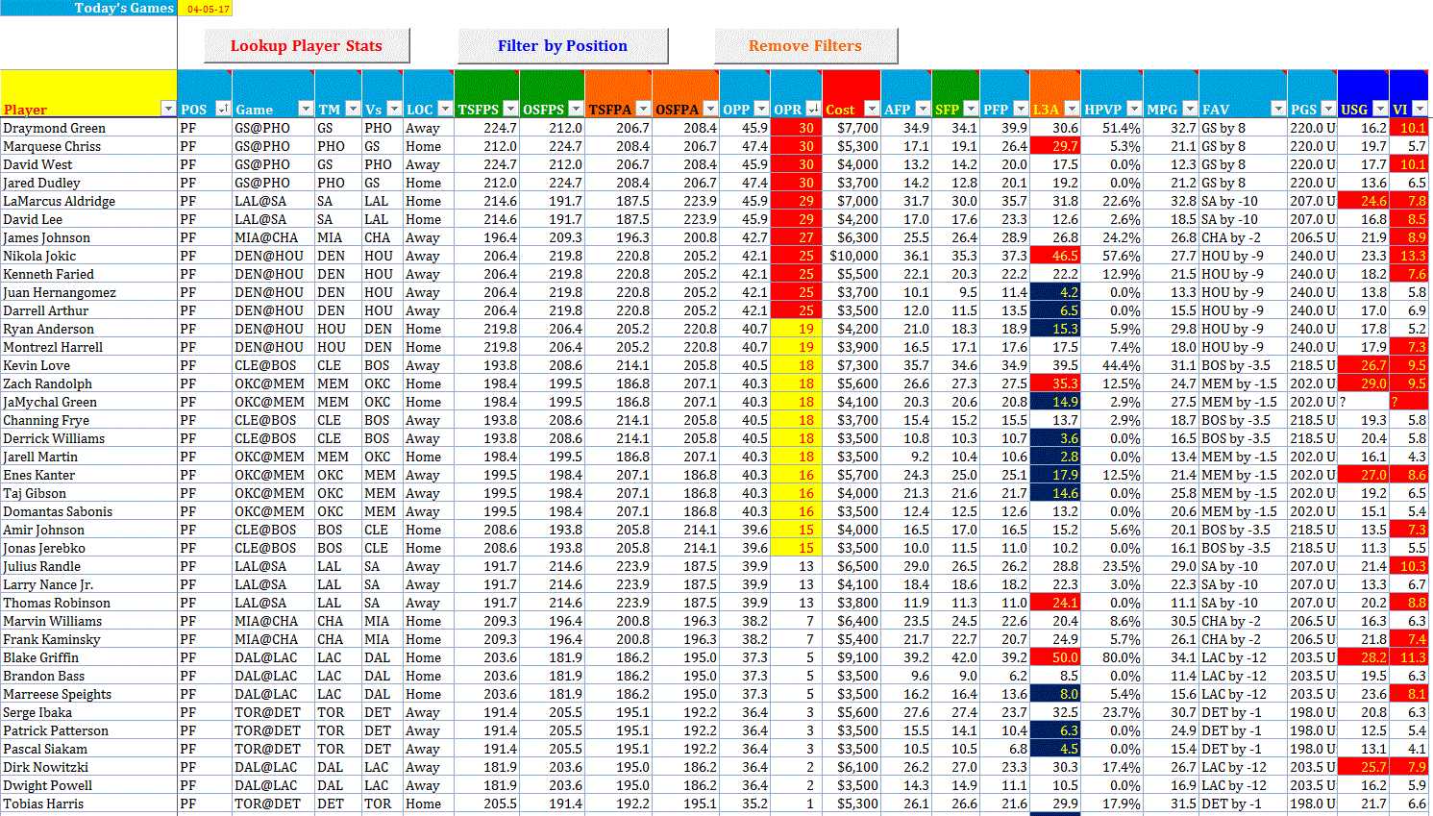This screenshot has width=1433, height=816.
Task: Select the Thomas Robinson player cell
Action: (x=88, y=603)
